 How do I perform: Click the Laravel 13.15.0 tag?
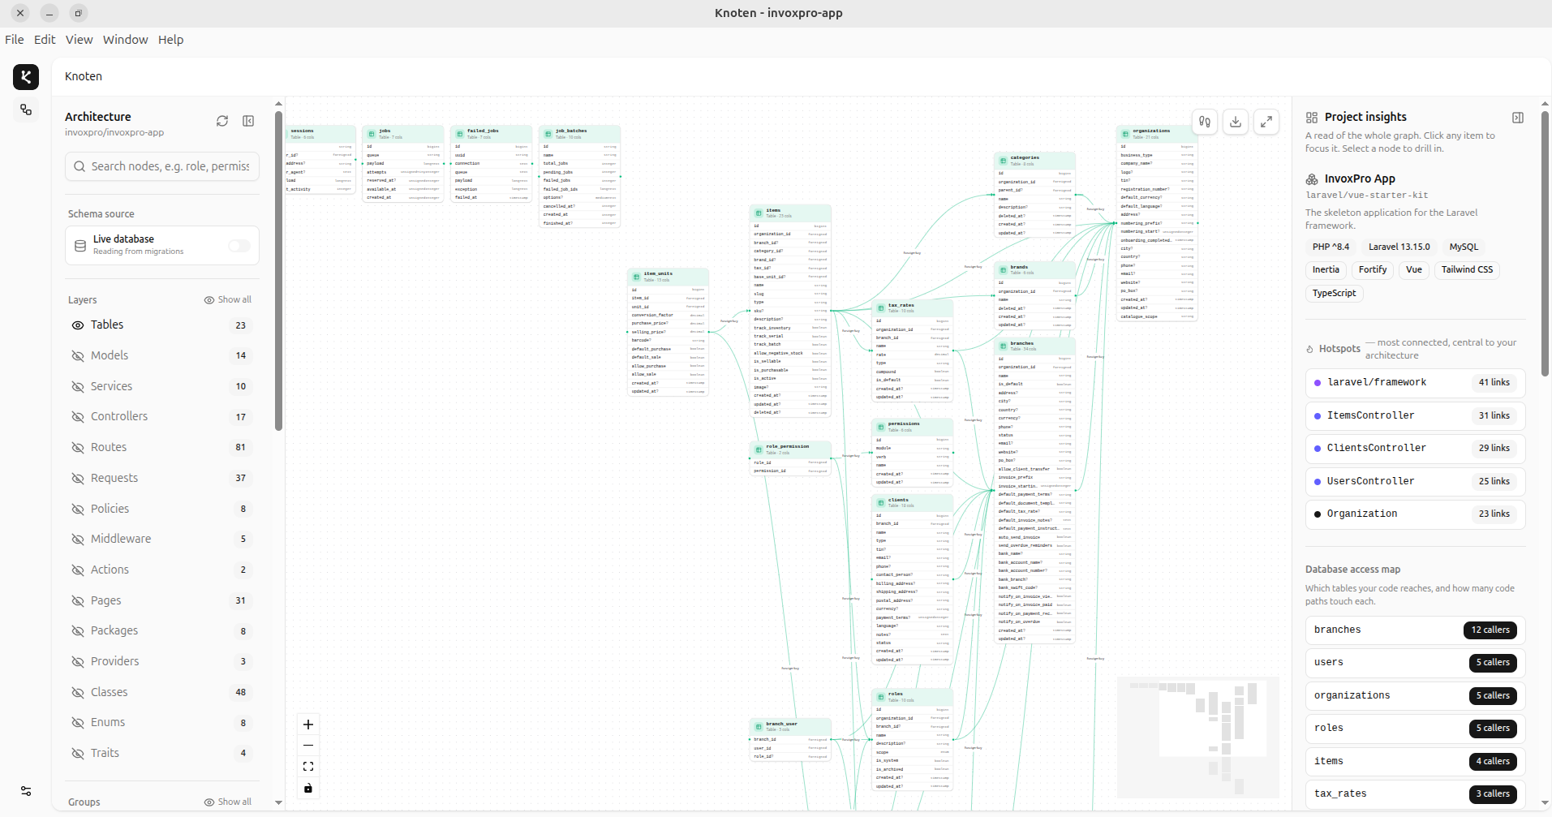pyautogui.click(x=1399, y=247)
